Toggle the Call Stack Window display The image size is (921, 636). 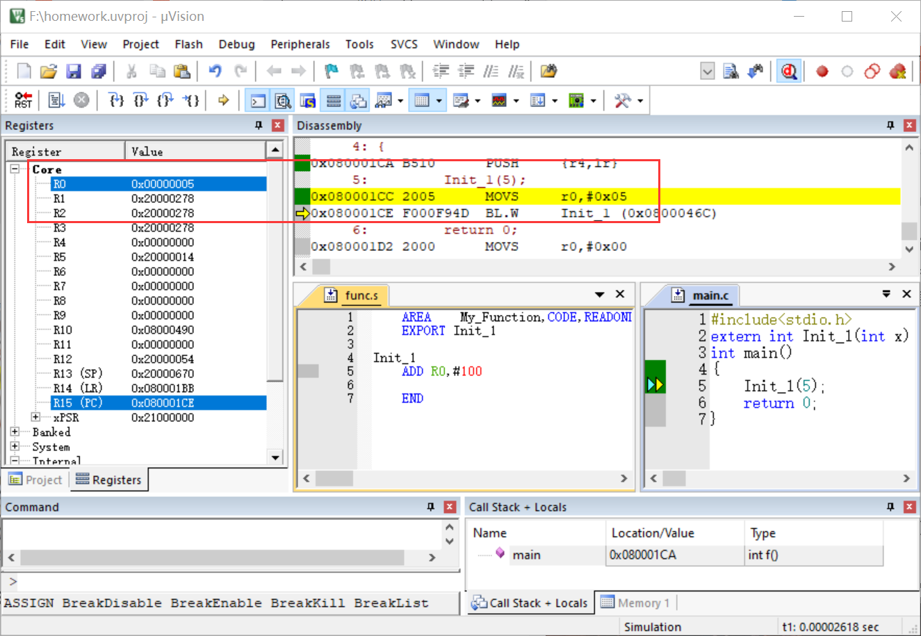pos(358,101)
